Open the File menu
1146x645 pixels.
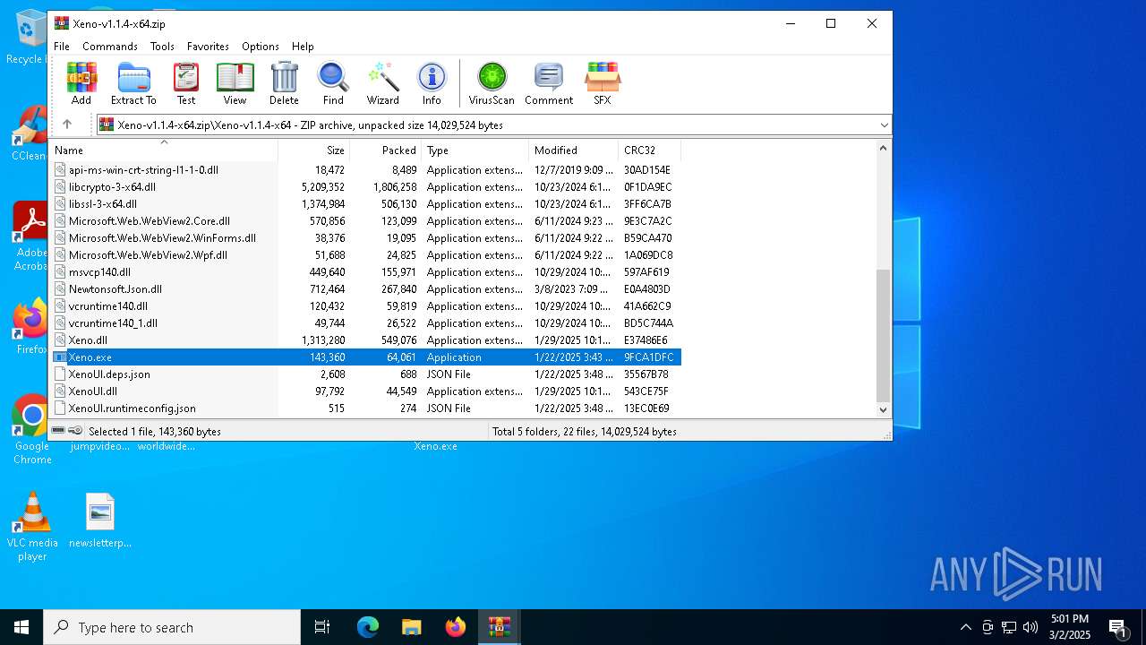62,47
